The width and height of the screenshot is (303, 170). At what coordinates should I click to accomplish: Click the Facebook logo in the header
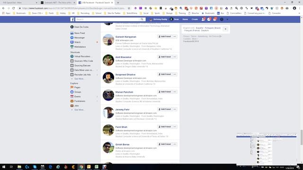pyautogui.click(x=72, y=19)
